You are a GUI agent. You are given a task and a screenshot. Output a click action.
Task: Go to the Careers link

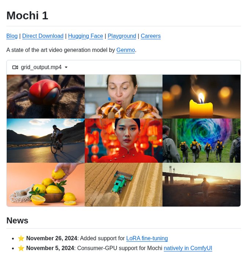pos(151,36)
